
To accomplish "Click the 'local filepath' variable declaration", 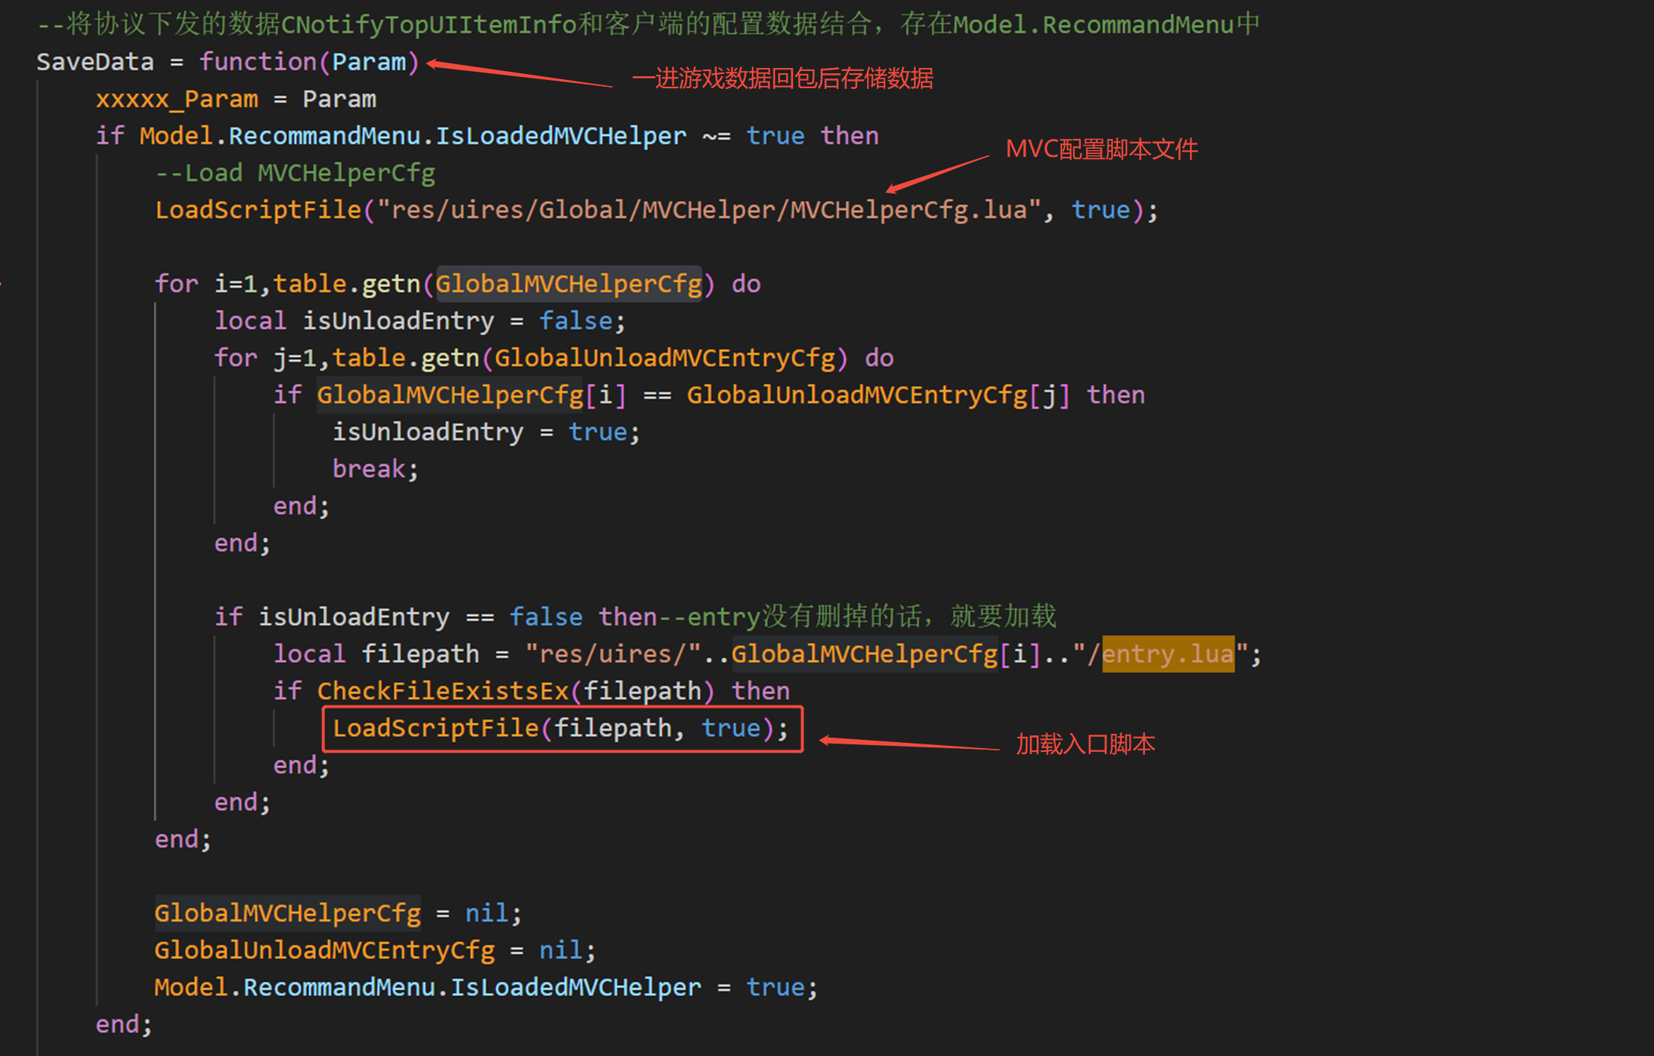I will [x=376, y=655].
